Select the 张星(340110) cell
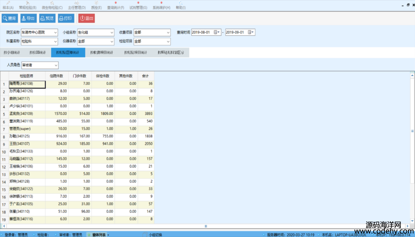Screen dimensions: 415x237 (27, 212)
